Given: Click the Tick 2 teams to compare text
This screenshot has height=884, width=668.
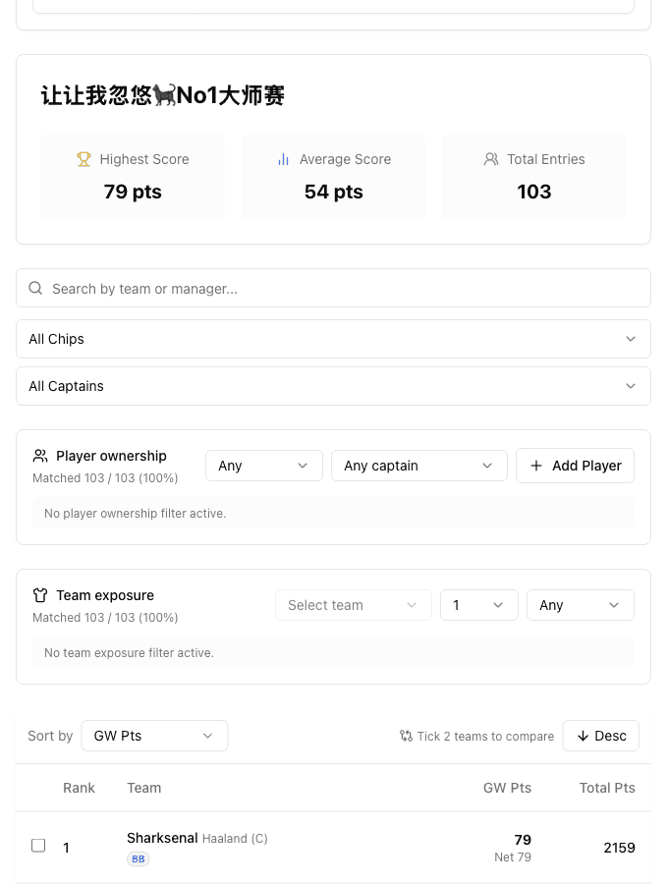Looking at the screenshot, I should point(485,736).
